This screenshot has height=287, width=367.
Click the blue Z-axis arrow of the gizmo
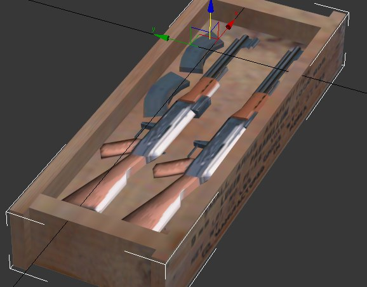211,6
